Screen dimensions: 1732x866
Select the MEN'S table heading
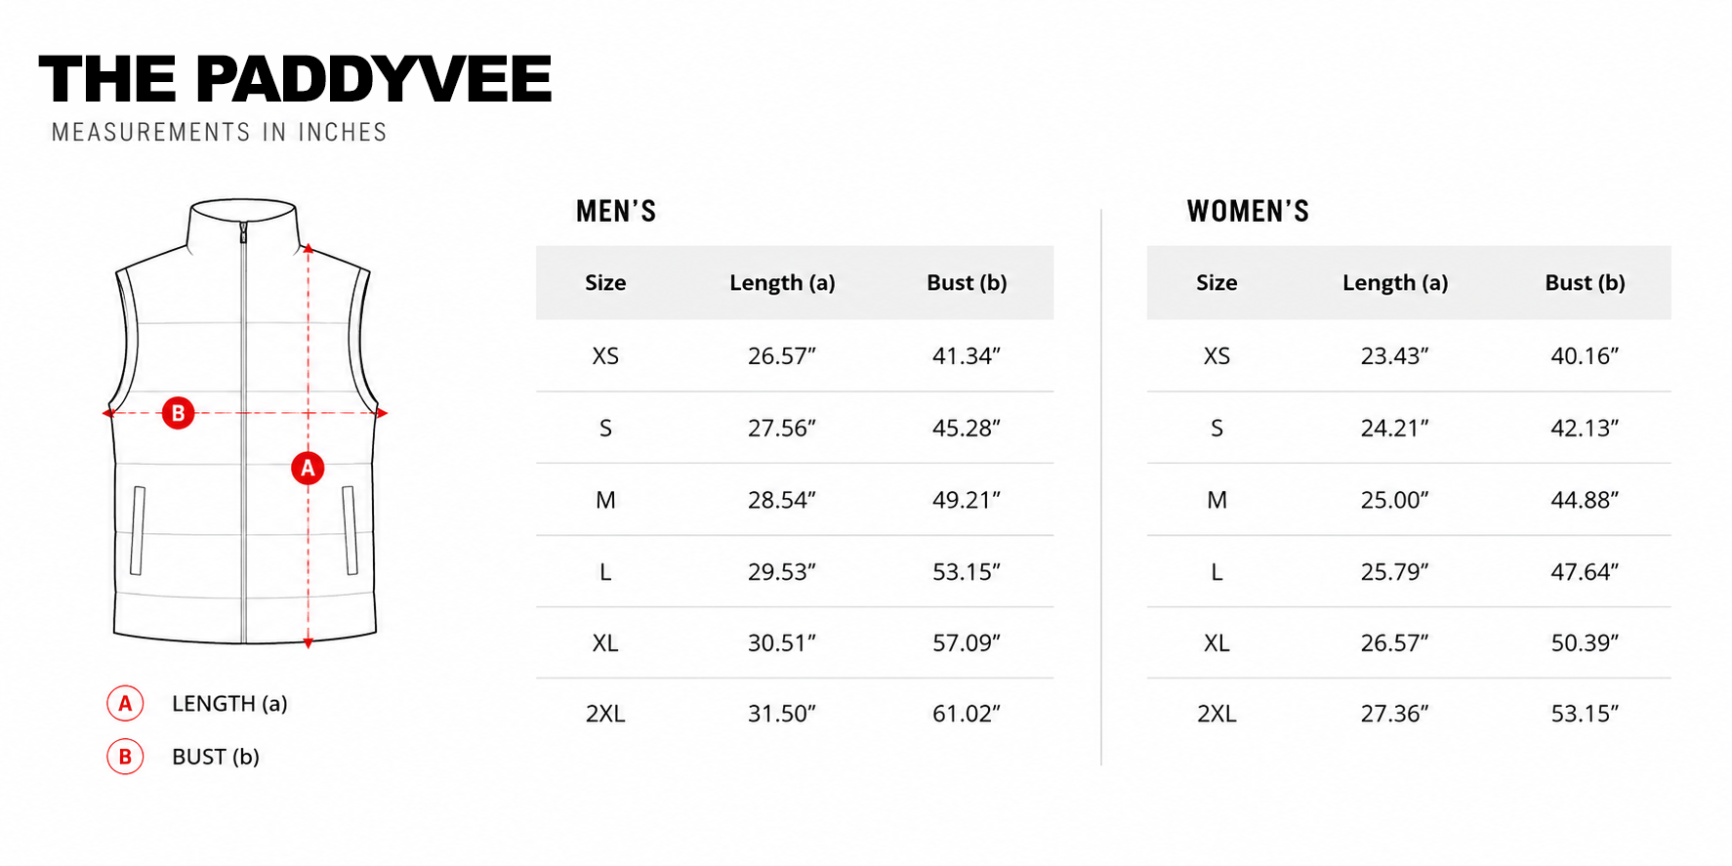616,211
